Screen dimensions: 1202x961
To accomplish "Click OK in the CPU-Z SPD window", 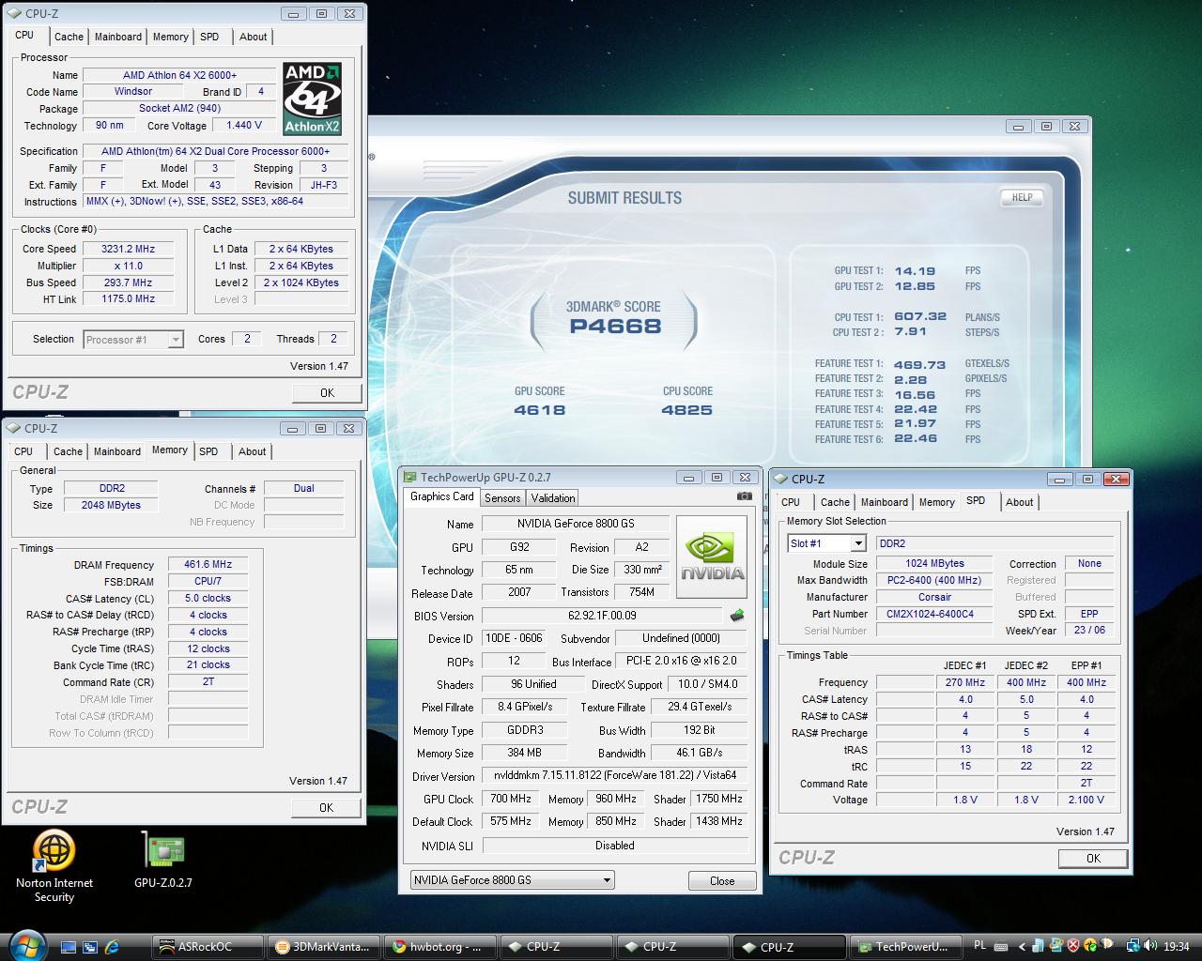I will (x=1093, y=858).
